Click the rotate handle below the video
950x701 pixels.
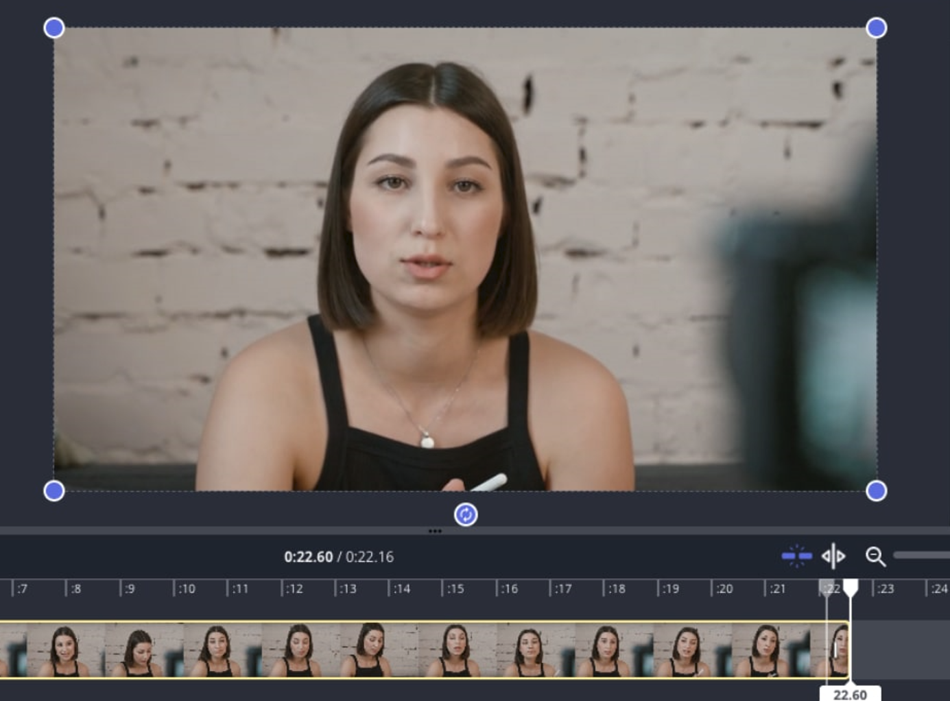coord(466,514)
